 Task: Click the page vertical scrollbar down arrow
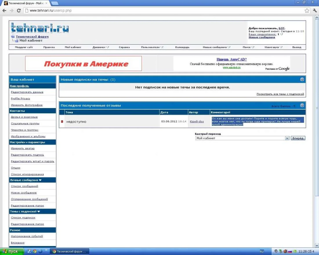pyautogui.click(x=317, y=245)
